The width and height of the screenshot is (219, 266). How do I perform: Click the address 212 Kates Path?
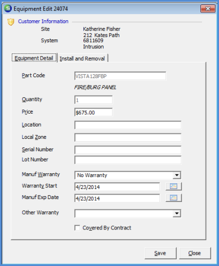[x=101, y=35]
